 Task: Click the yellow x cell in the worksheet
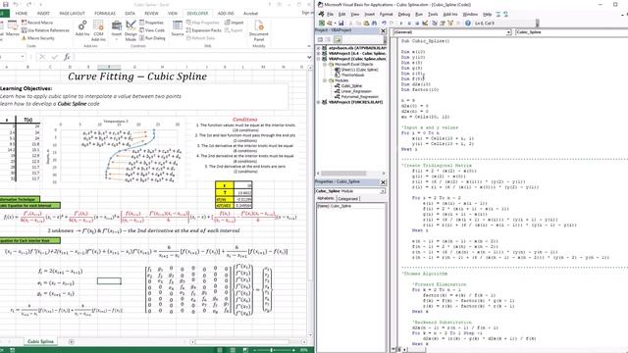(225, 185)
